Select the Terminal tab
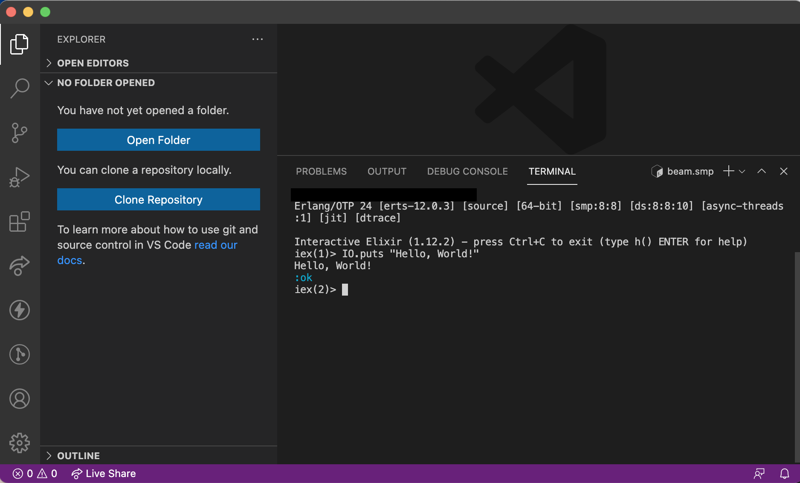 click(552, 171)
